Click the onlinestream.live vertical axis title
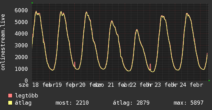The height and width of the screenshot is (110, 212). click(3, 42)
